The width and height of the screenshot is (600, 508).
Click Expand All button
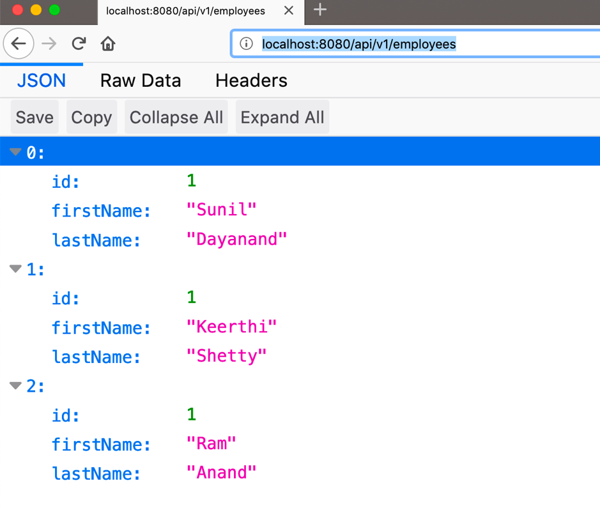[282, 117]
